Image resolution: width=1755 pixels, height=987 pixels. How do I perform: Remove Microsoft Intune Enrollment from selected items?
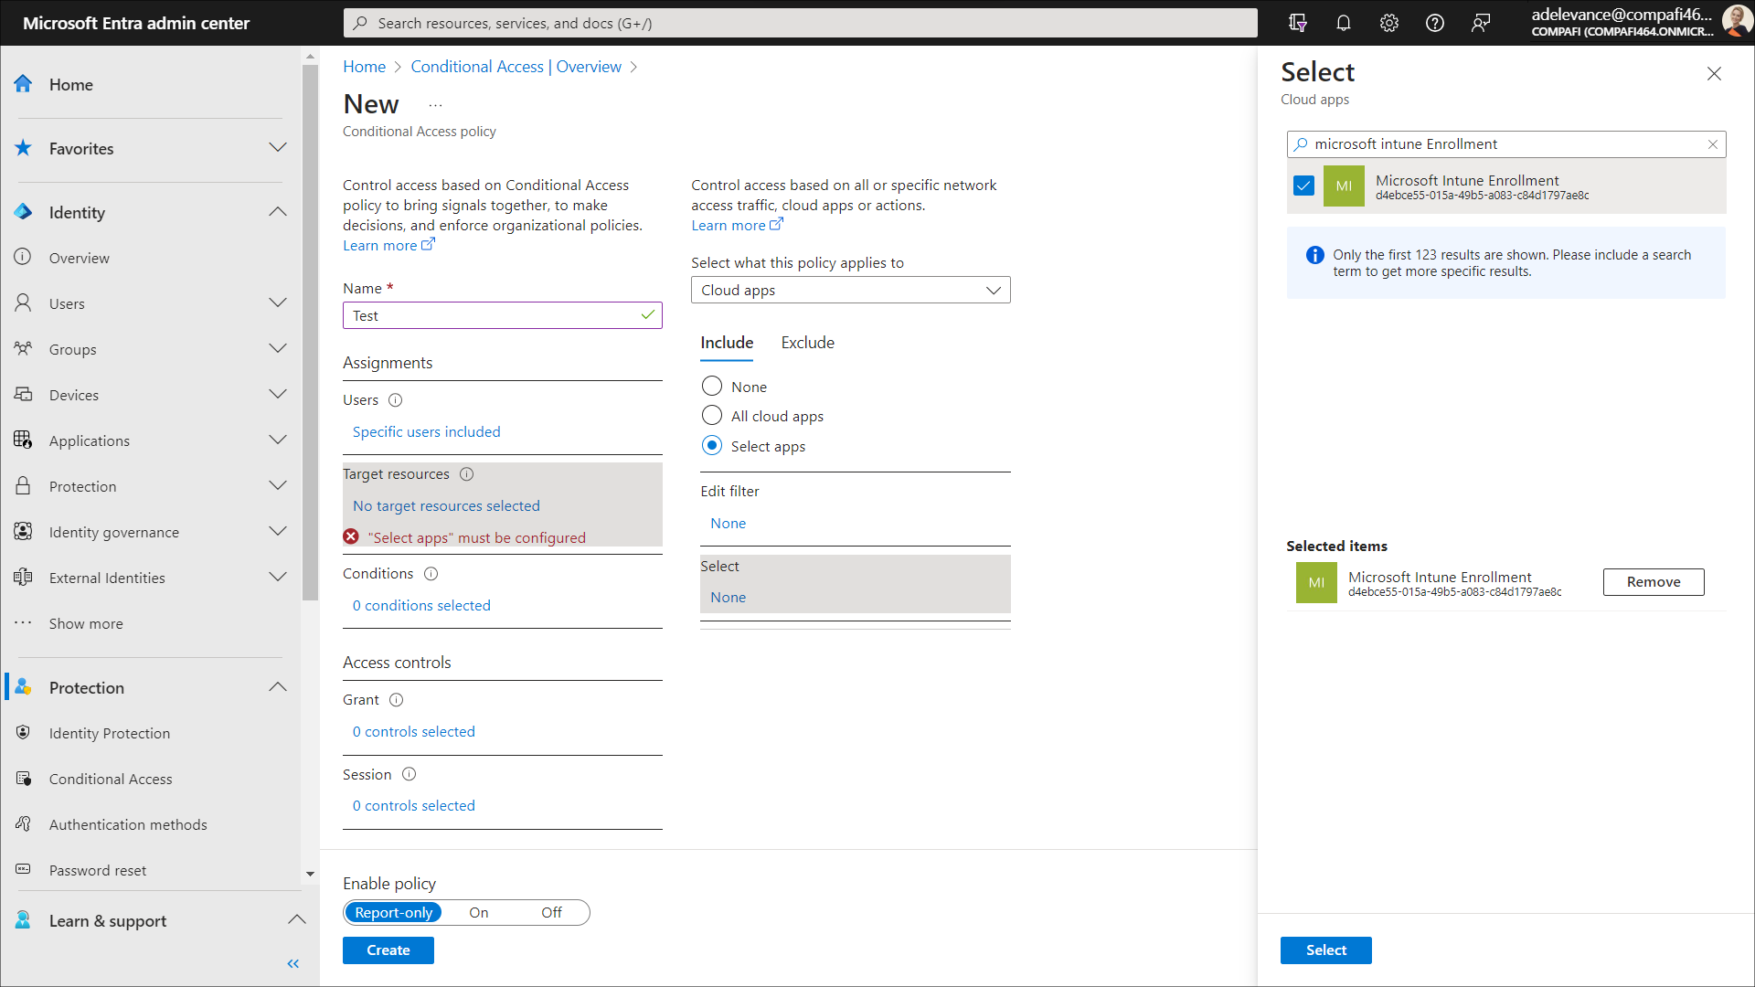click(x=1653, y=582)
